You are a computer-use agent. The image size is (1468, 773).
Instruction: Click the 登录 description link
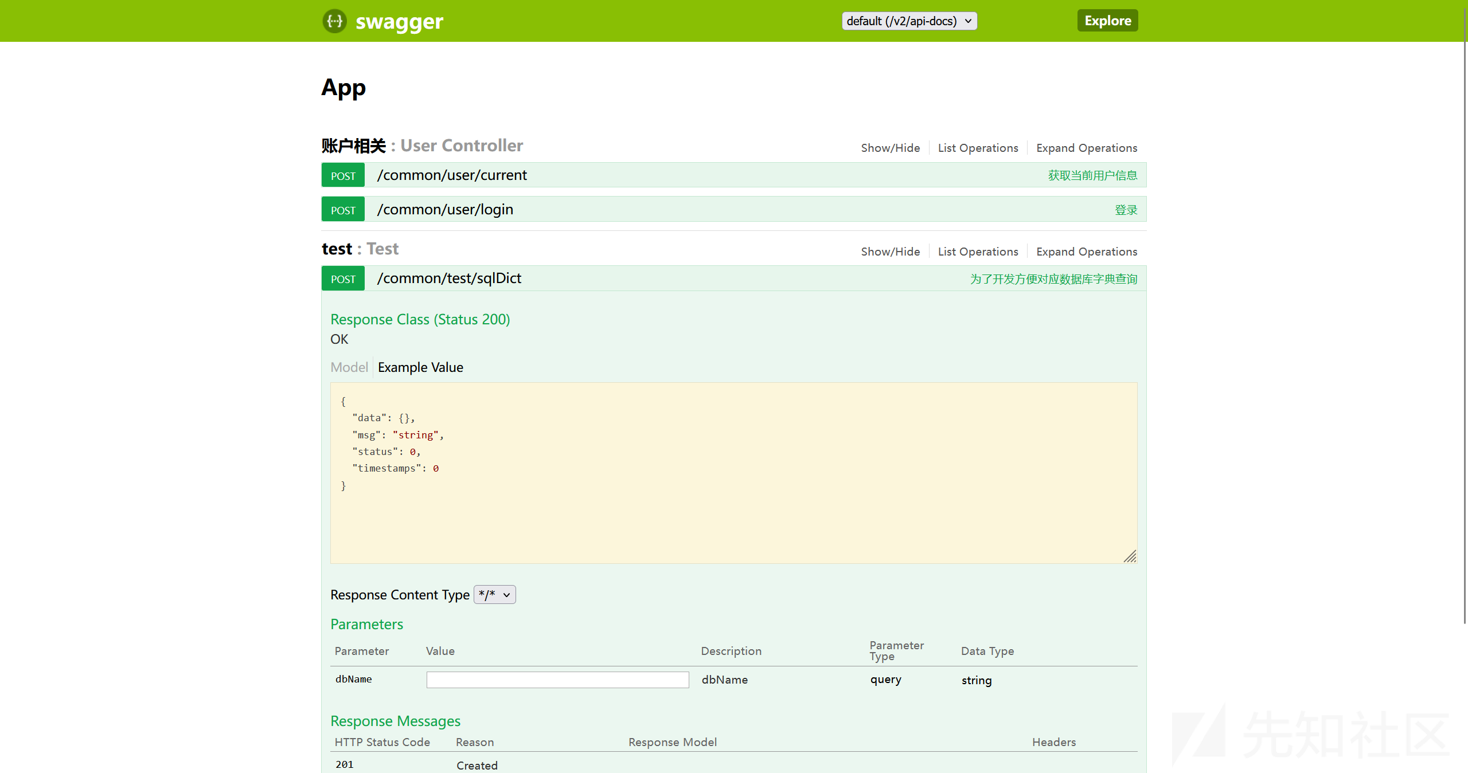(1126, 210)
